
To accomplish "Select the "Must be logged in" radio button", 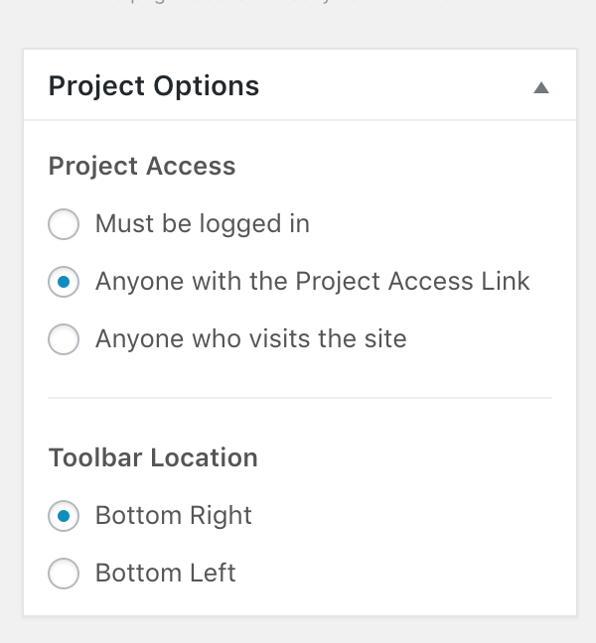I will (64, 225).
